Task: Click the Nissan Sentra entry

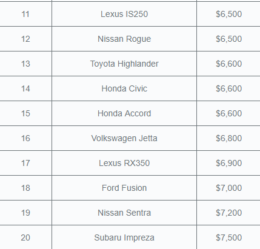Action: [124, 213]
